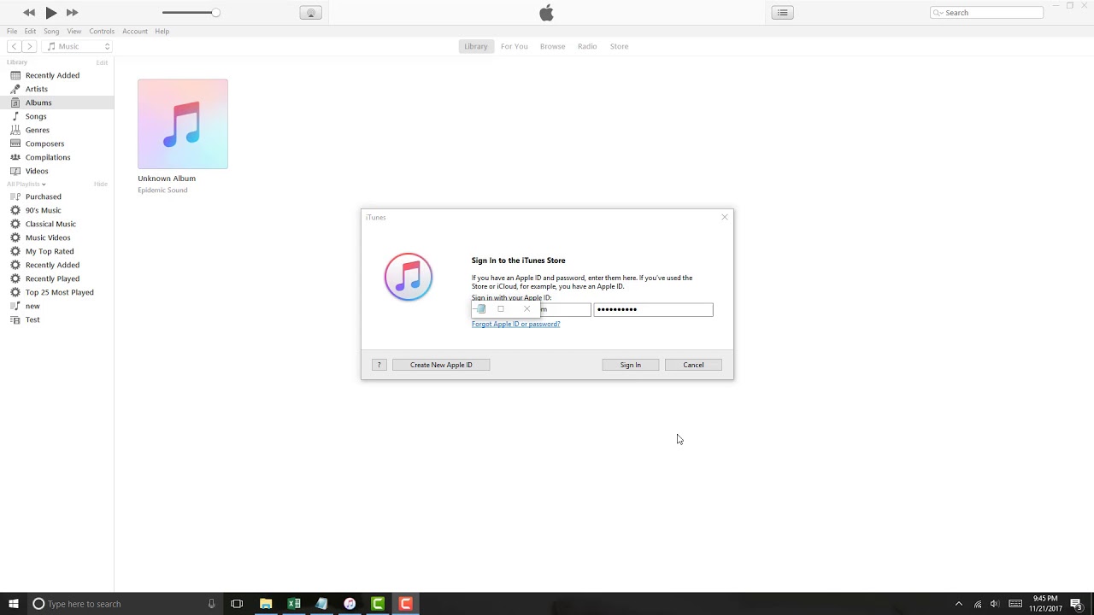Start playback with the Play button
The width and height of the screenshot is (1094, 615).
click(51, 13)
